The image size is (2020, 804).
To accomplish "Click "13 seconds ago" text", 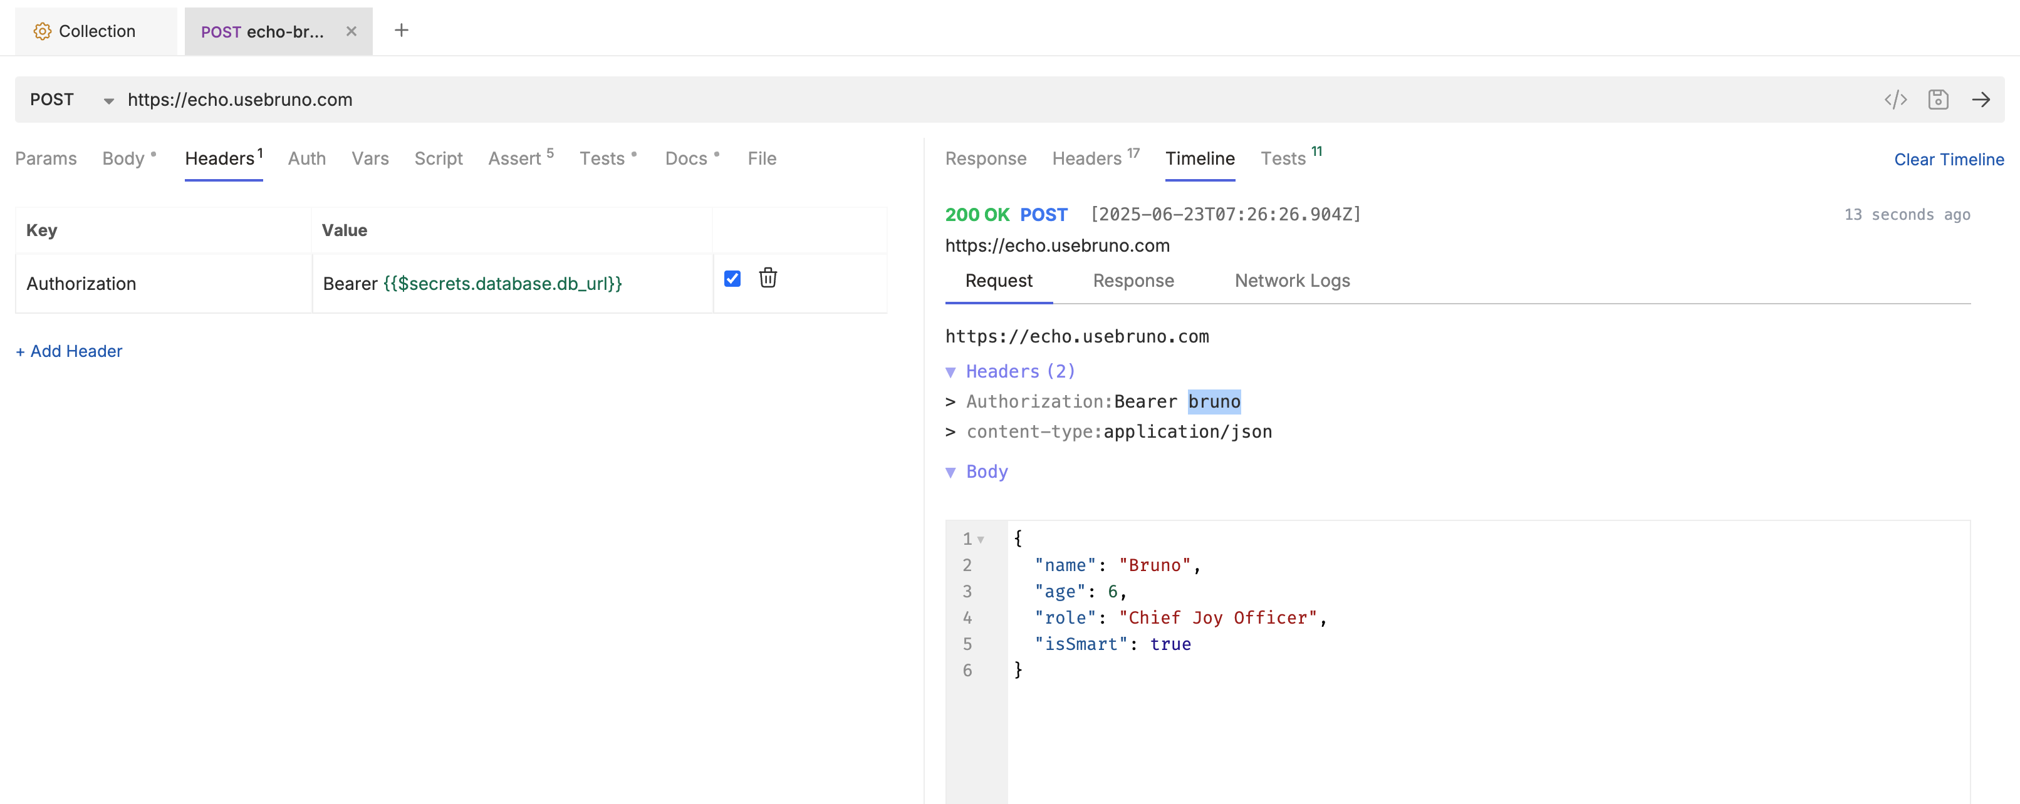I will (x=1907, y=215).
